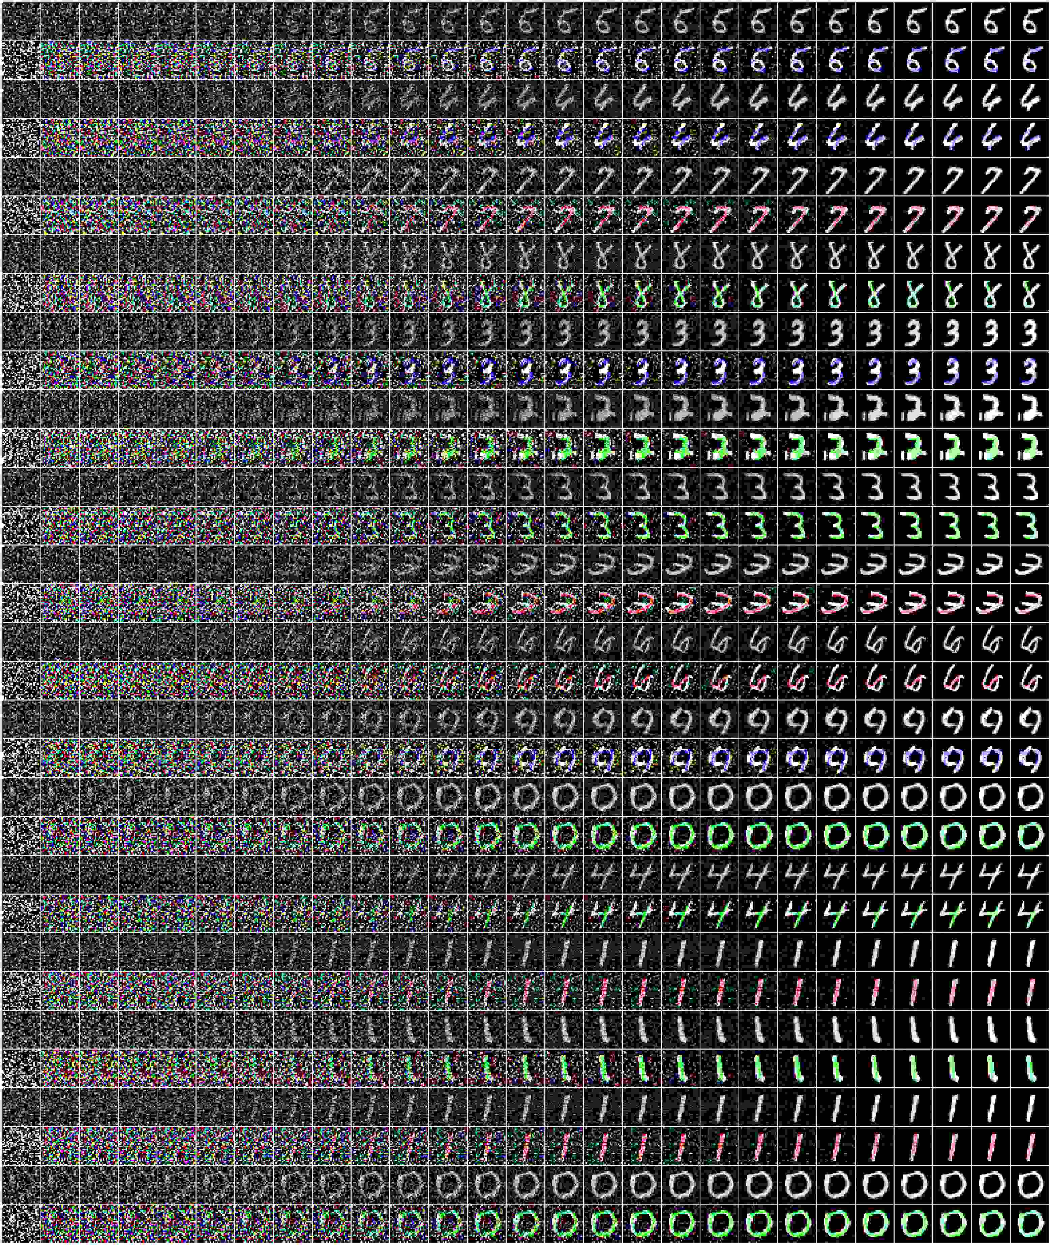Click the final grayscale digit 7 image
This screenshot has height=1245, width=1051.
pyautogui.click(x=1031, y=176)
